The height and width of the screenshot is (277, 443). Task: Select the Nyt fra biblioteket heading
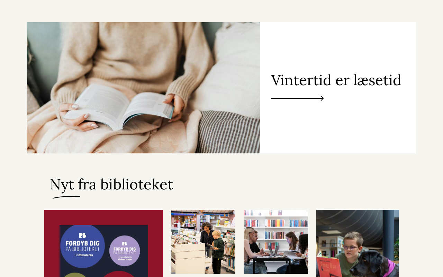pos(111,184)
